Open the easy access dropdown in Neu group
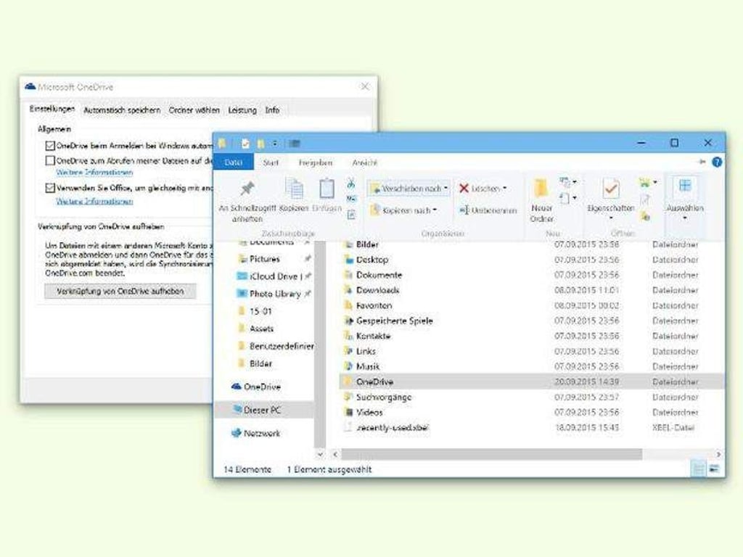This screenshot has width=743, height=557. pyautogui.click(x=567, y=198)
